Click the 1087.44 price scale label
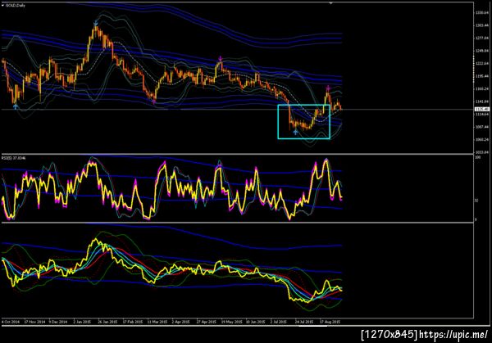This screenshot has width=492, height=343. coord(481,127)
